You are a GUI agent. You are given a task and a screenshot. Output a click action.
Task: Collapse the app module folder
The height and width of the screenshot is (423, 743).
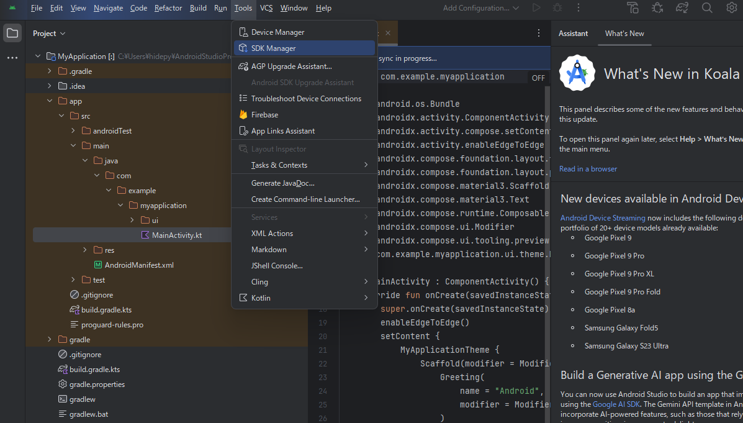(50, 101)
